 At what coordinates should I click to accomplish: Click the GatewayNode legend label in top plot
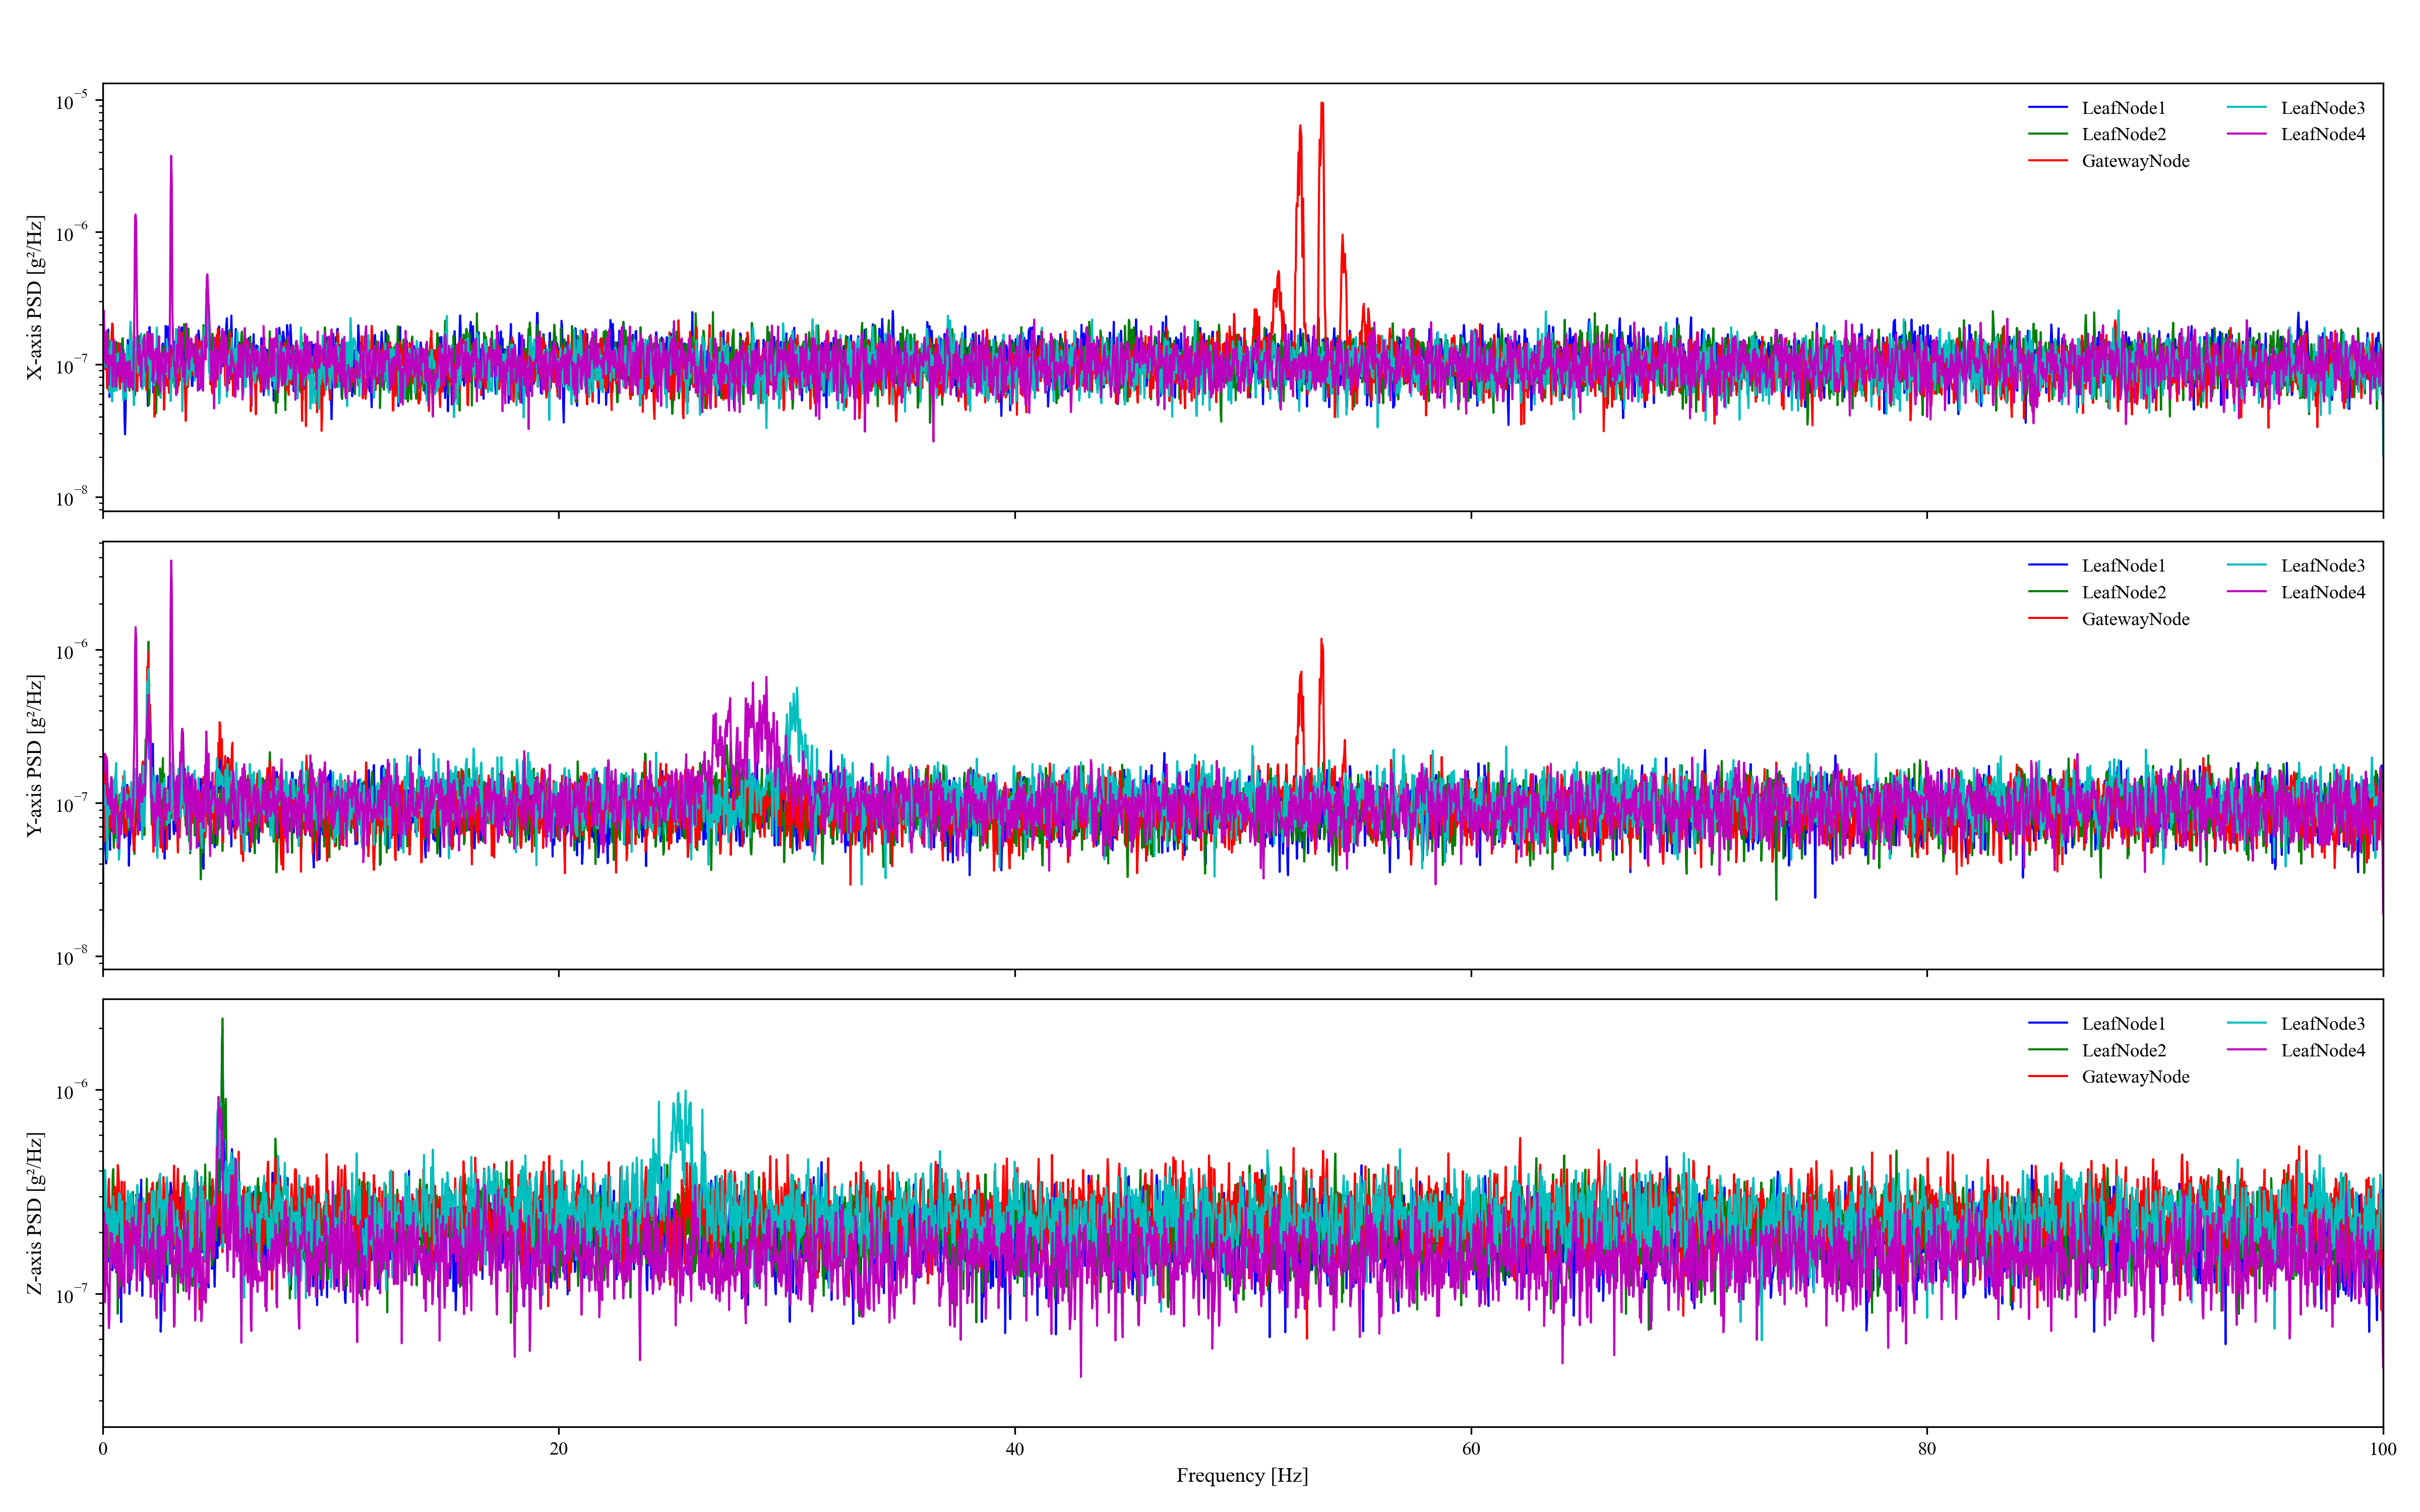pyautogui.click(x=2135, y=161)
